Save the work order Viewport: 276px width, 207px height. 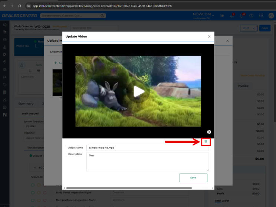(265, 28)
